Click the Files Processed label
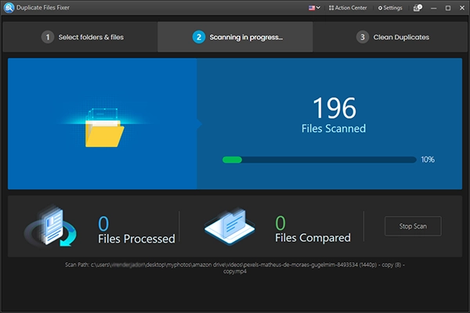The image size is (470, 313). click(136, 239)
